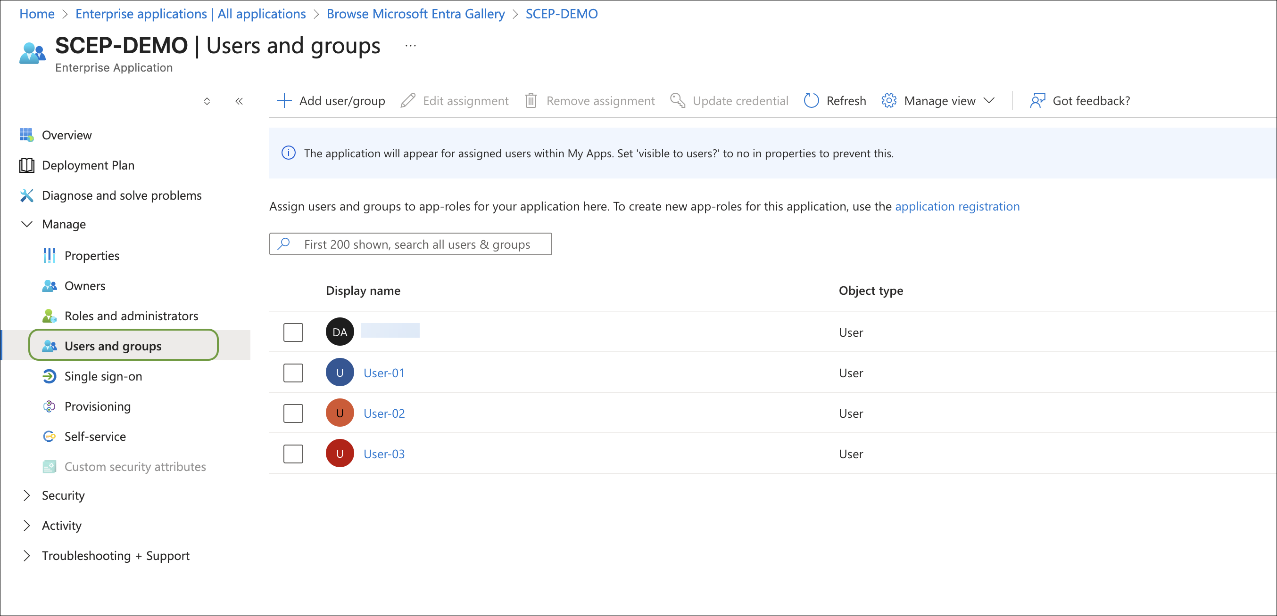This screenshot has width=1277, height=616.
Task: Click the Deployment Plan book icon
Action: tap(26, 165)
